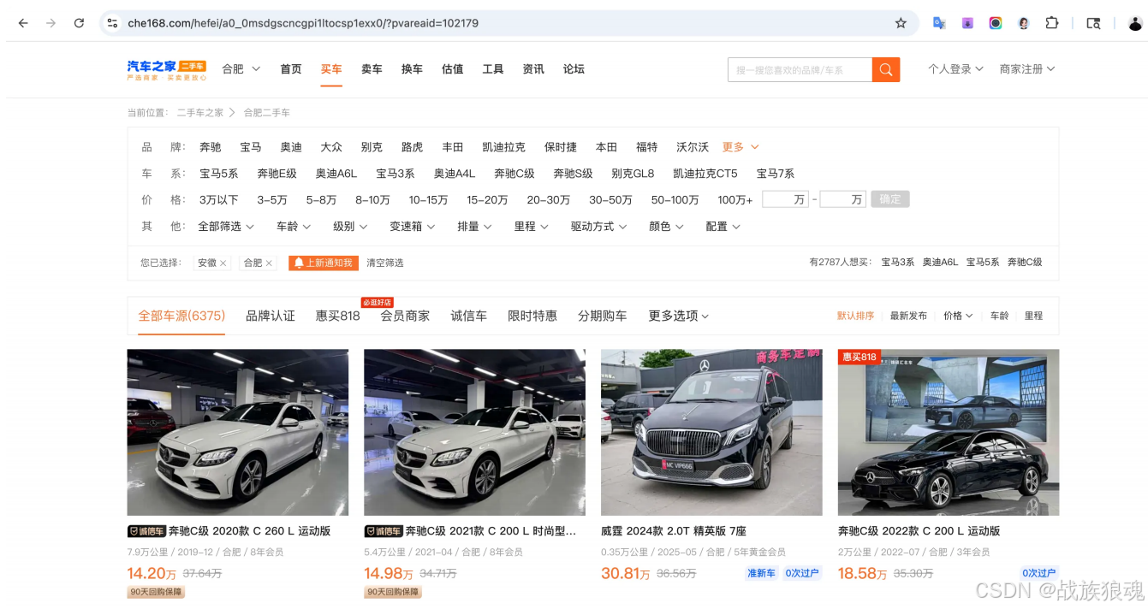Filter by brand 奔驰

point(211,147)
